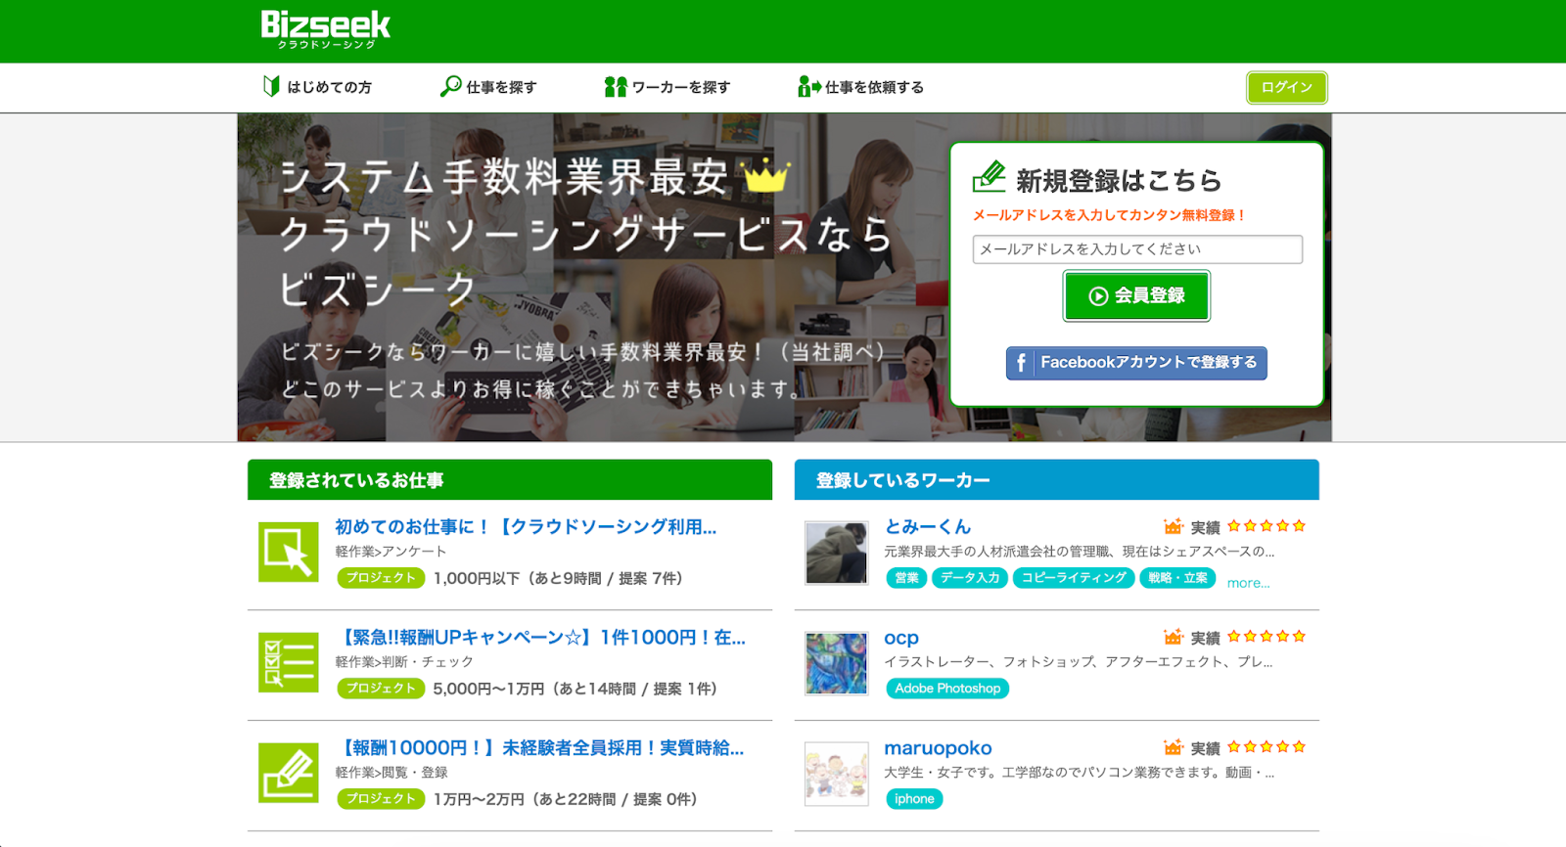The width and height of the screenshot is (1566, 847).
Task: Open the 【緊急!!報酬UPキャンペーン☆】 job link
Action: click(x=540, y=638)
